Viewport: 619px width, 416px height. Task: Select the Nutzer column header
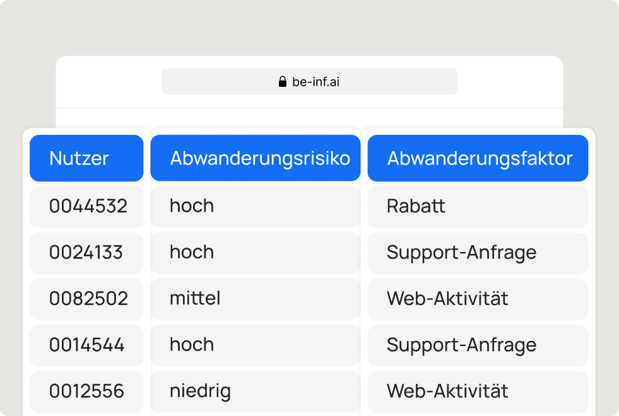point(86,158)
